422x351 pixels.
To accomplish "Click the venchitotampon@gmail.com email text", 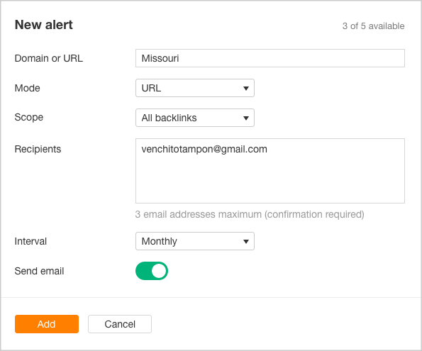I will pyautogui.click(x=204, y=149).
